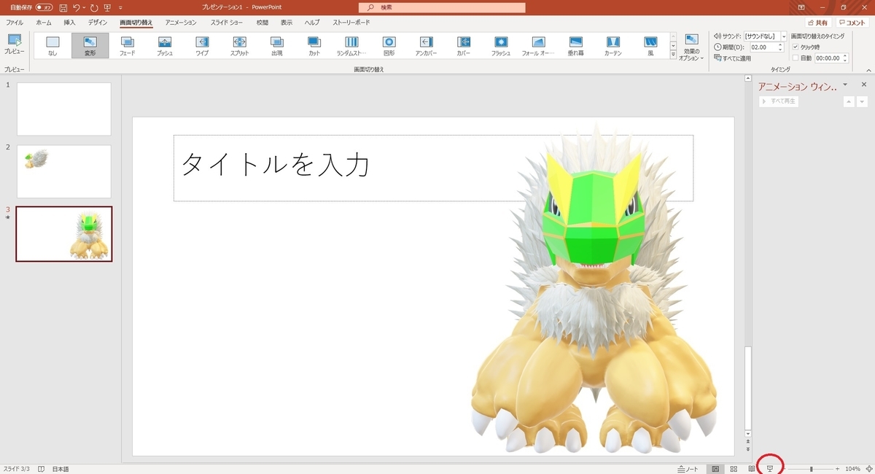
Task: Select slide 1 thumbnail
Action: (64, 109)
